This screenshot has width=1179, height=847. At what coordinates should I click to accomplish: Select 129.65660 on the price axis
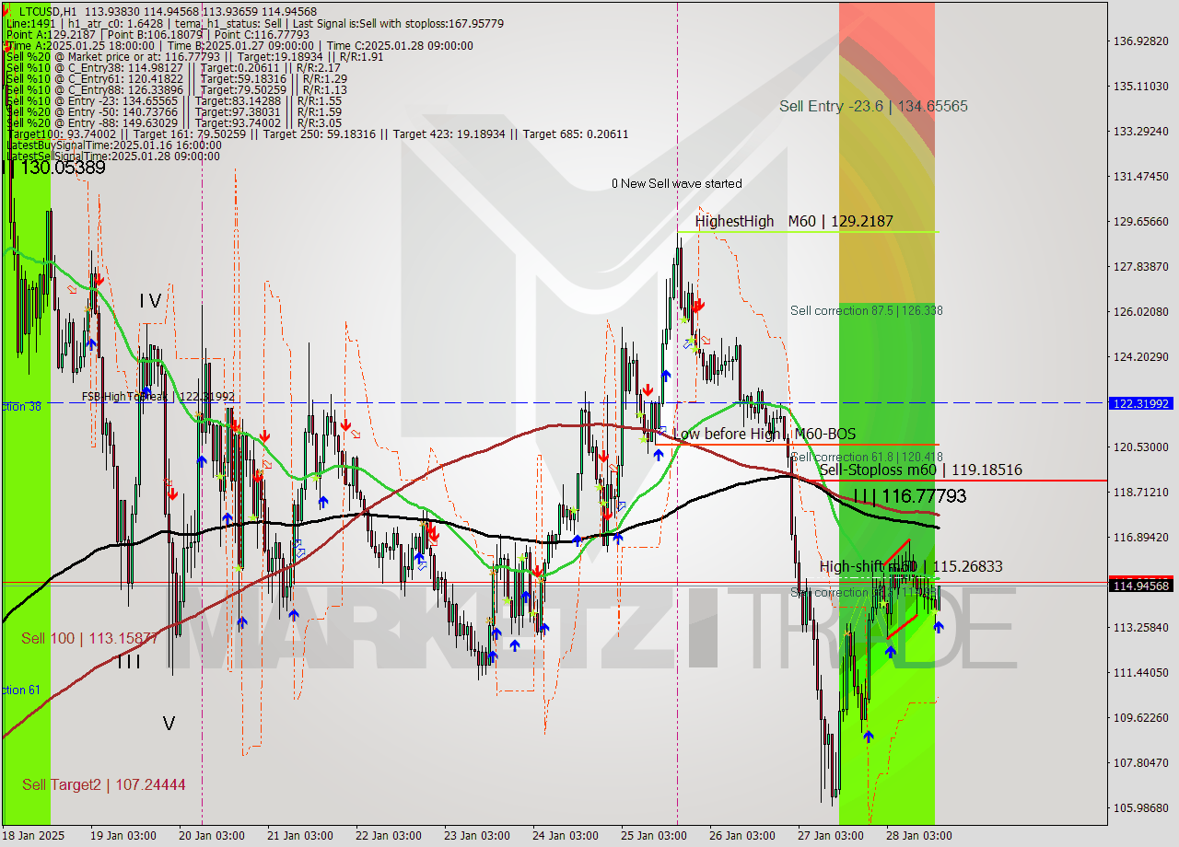(1140, 221)
